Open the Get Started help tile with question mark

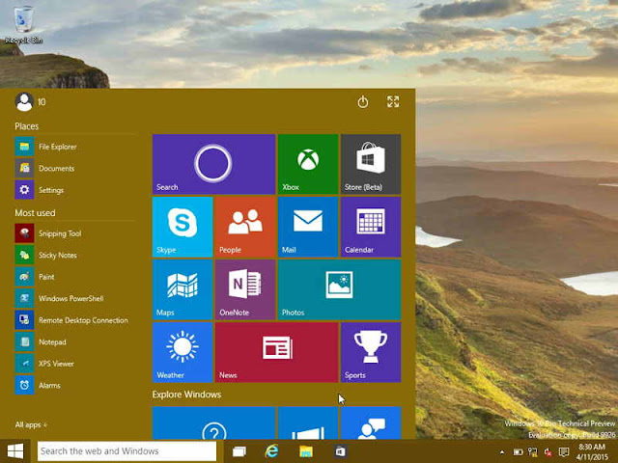tap(213, 422)
